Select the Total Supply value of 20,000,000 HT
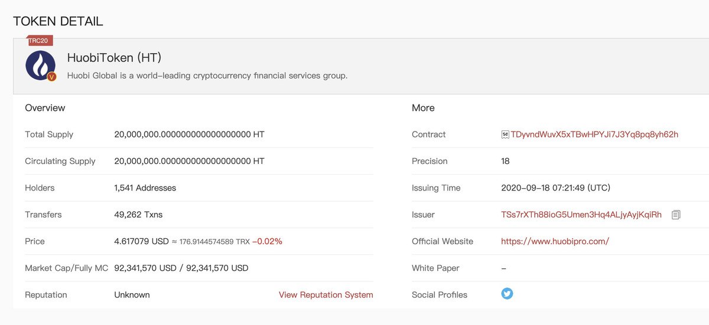709x325 pixels. click(189, 134)
